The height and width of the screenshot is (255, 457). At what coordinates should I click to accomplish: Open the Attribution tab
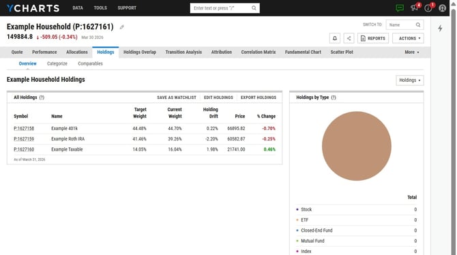pos(222,52)
